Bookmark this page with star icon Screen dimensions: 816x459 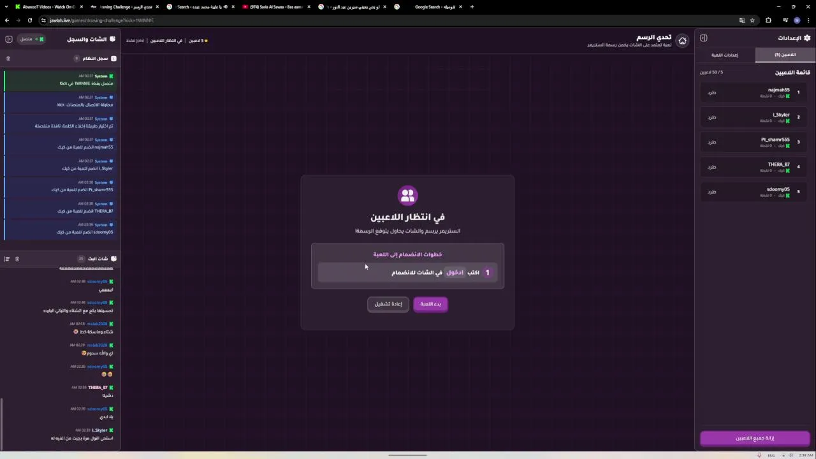[x=752, y=20]
